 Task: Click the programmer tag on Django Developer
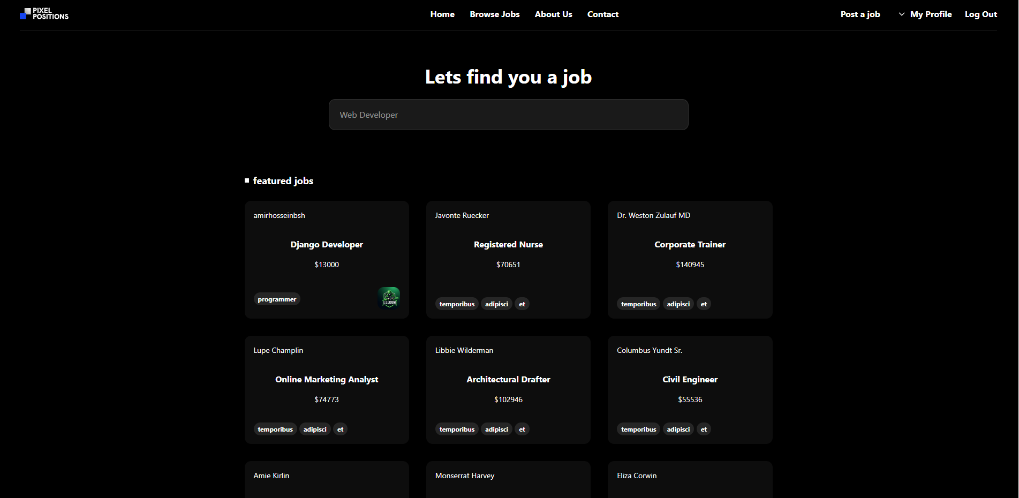click(277, 299)
